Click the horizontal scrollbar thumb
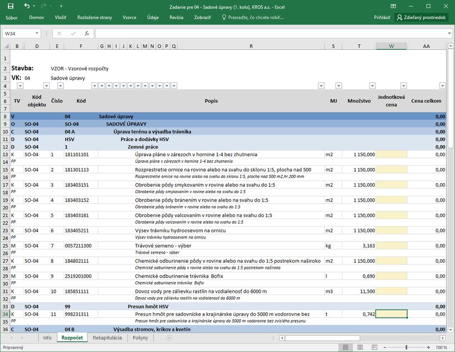 point(322,338)
